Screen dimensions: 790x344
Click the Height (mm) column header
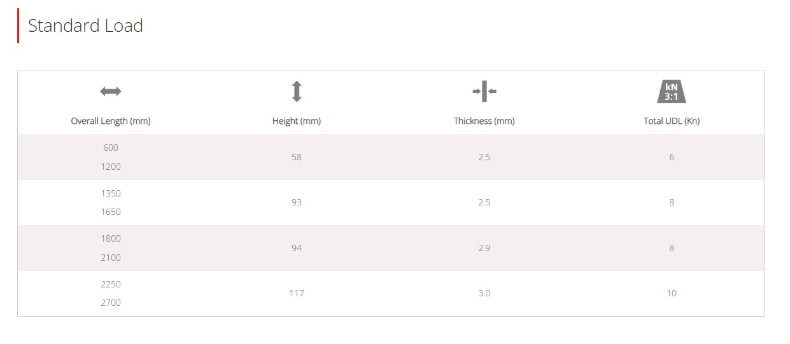[x=297, y=121]
